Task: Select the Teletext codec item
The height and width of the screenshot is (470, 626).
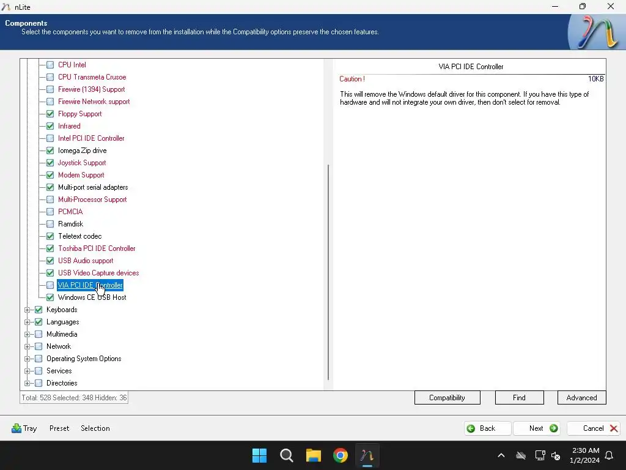Action: point(80,236)
